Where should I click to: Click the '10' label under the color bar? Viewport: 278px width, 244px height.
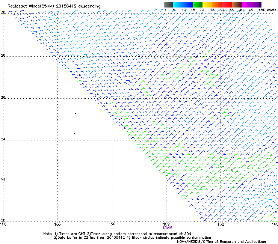(x=184, y=10)
